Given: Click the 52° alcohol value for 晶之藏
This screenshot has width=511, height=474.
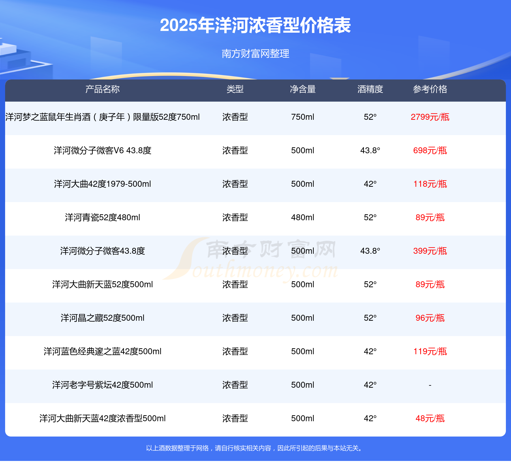Looking at the screenshot, I should [x=370, y=318].
